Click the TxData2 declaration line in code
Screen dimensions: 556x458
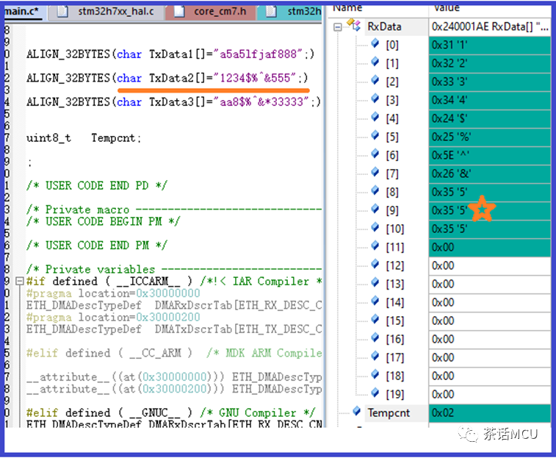pos(167,78)
